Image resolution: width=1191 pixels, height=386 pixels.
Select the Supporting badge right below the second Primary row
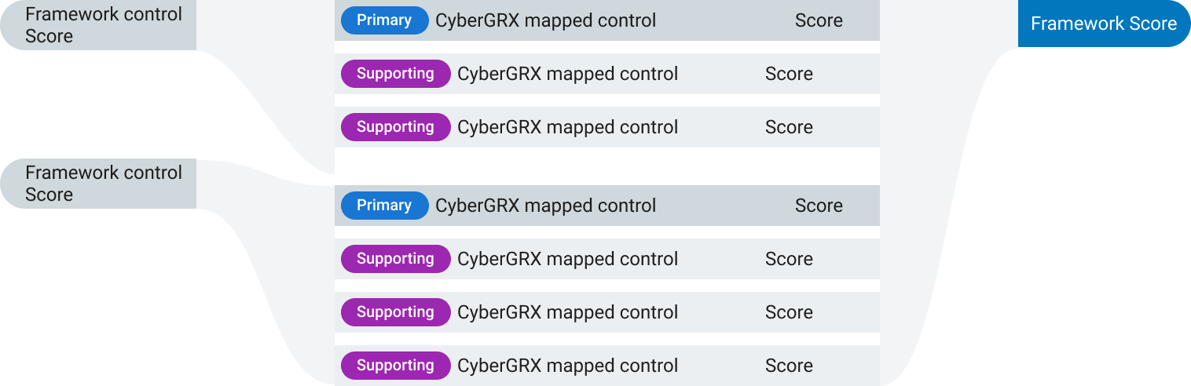coord(395,259)
